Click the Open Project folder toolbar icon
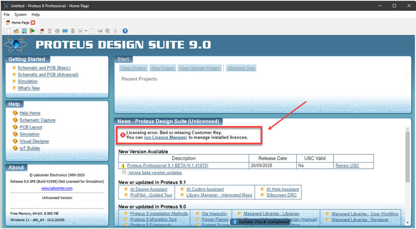The width and height of the screenshot is (416, 229). click(16, 31)
